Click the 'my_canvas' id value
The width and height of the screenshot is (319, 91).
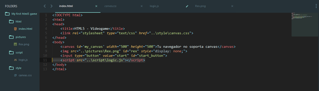[94, 46]
